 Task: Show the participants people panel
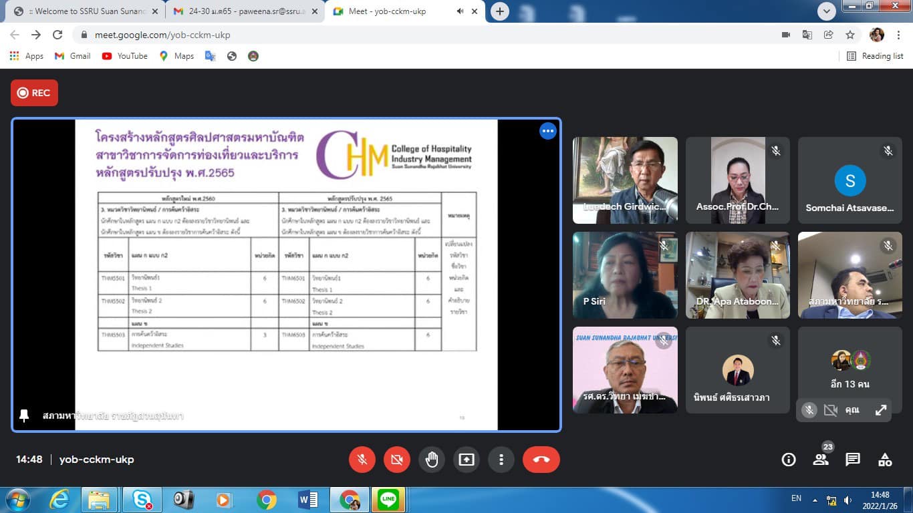(821, 460)
